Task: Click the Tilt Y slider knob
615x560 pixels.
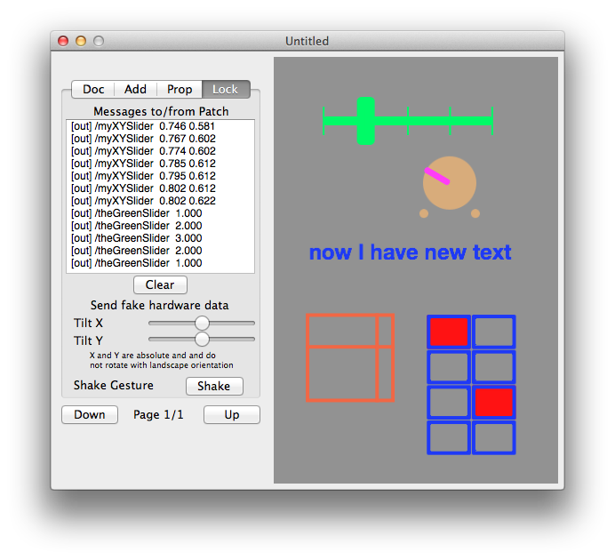Action: tap(202, 340)
